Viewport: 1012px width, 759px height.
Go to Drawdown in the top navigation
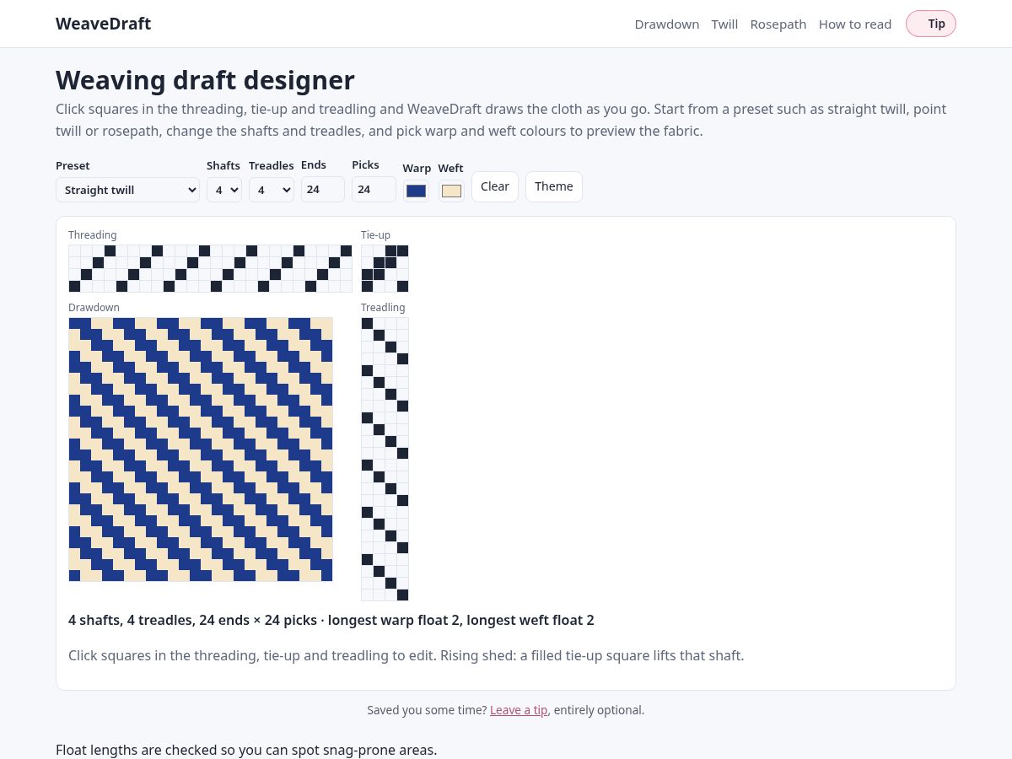coord(667,24)
